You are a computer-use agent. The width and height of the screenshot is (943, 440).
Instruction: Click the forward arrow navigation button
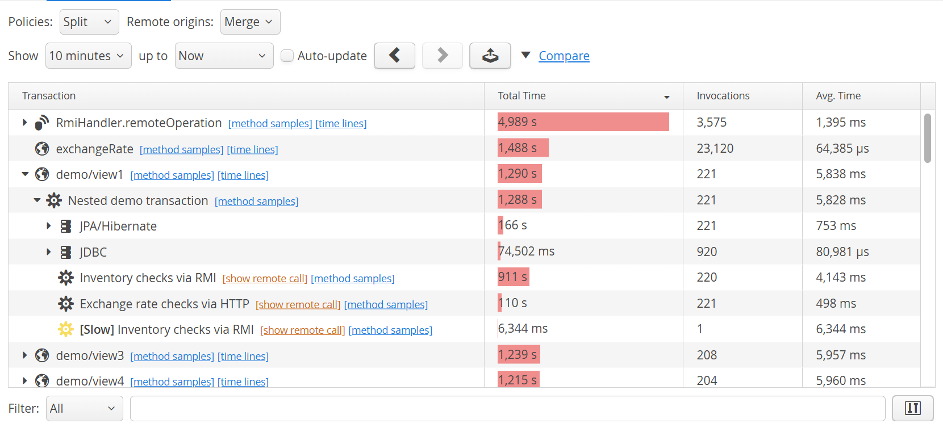click(x=442, y=56)
